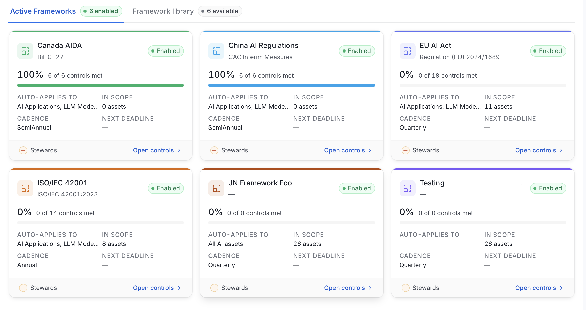Click '0 of 18 controls met' text

[x=448, y=76]
